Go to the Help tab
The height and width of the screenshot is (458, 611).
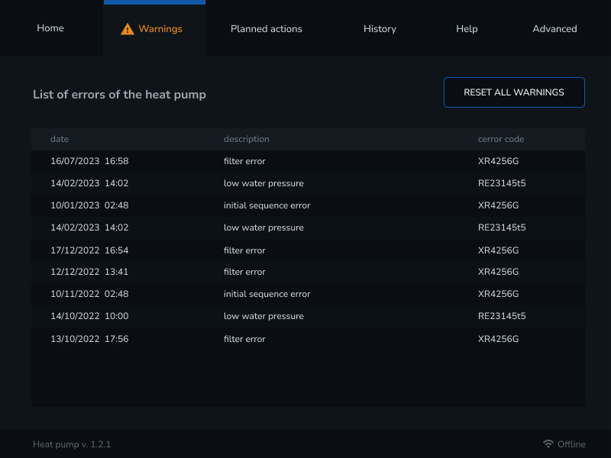click(467, 29)
